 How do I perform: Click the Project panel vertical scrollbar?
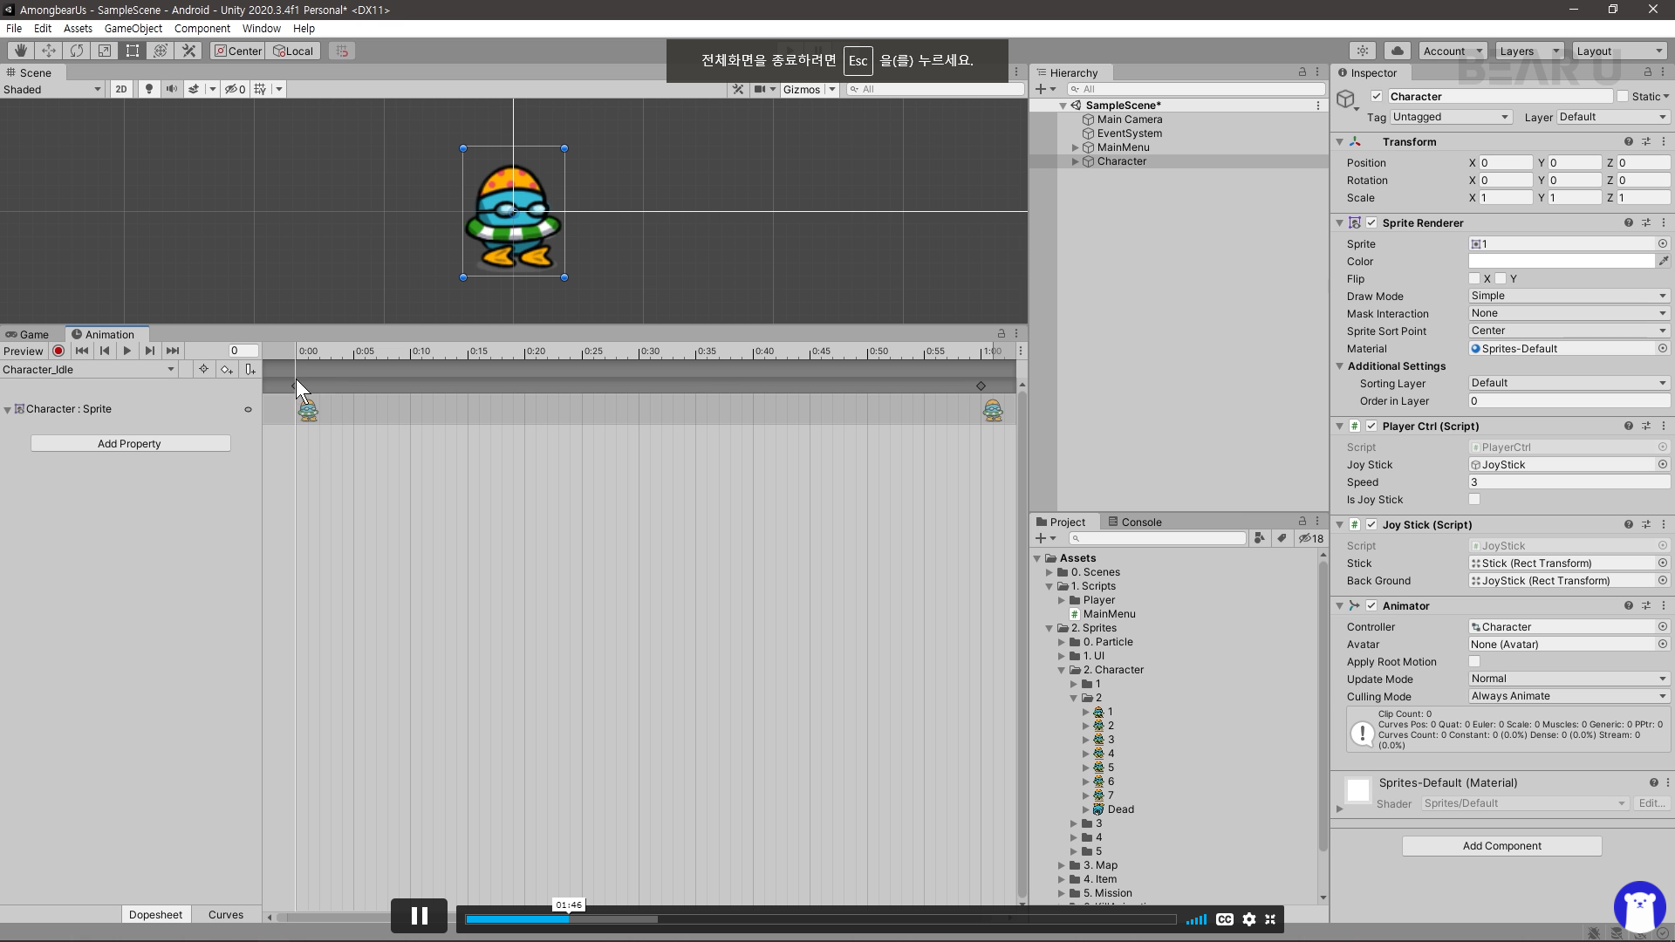1323,706
